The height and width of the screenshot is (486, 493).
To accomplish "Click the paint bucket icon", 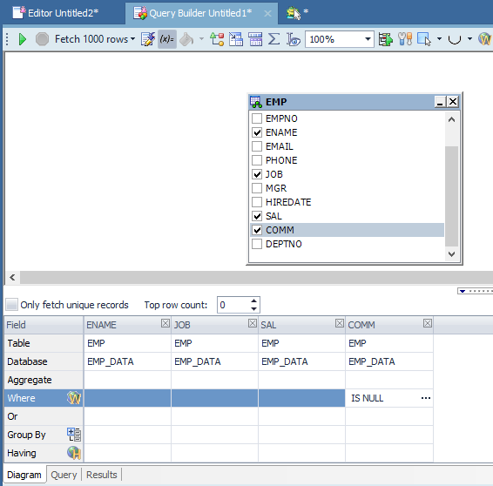I will (x=186, y=39).
